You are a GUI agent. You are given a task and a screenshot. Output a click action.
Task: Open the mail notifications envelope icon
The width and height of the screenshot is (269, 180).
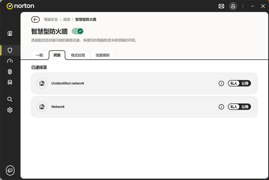click(x=221, y=6)
